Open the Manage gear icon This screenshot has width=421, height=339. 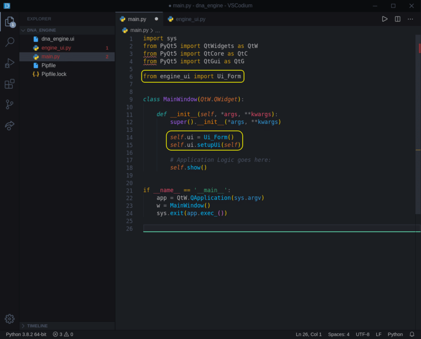click(10, 319)
